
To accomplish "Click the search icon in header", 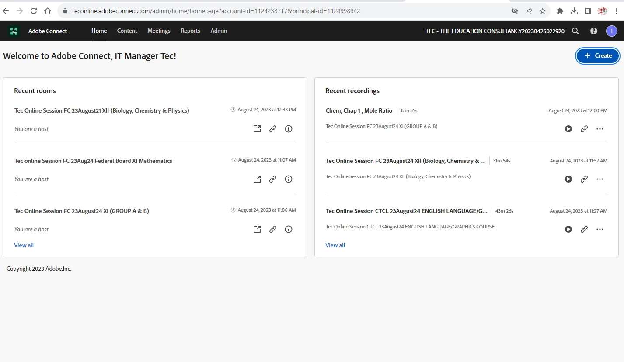I will pos(575,31).
